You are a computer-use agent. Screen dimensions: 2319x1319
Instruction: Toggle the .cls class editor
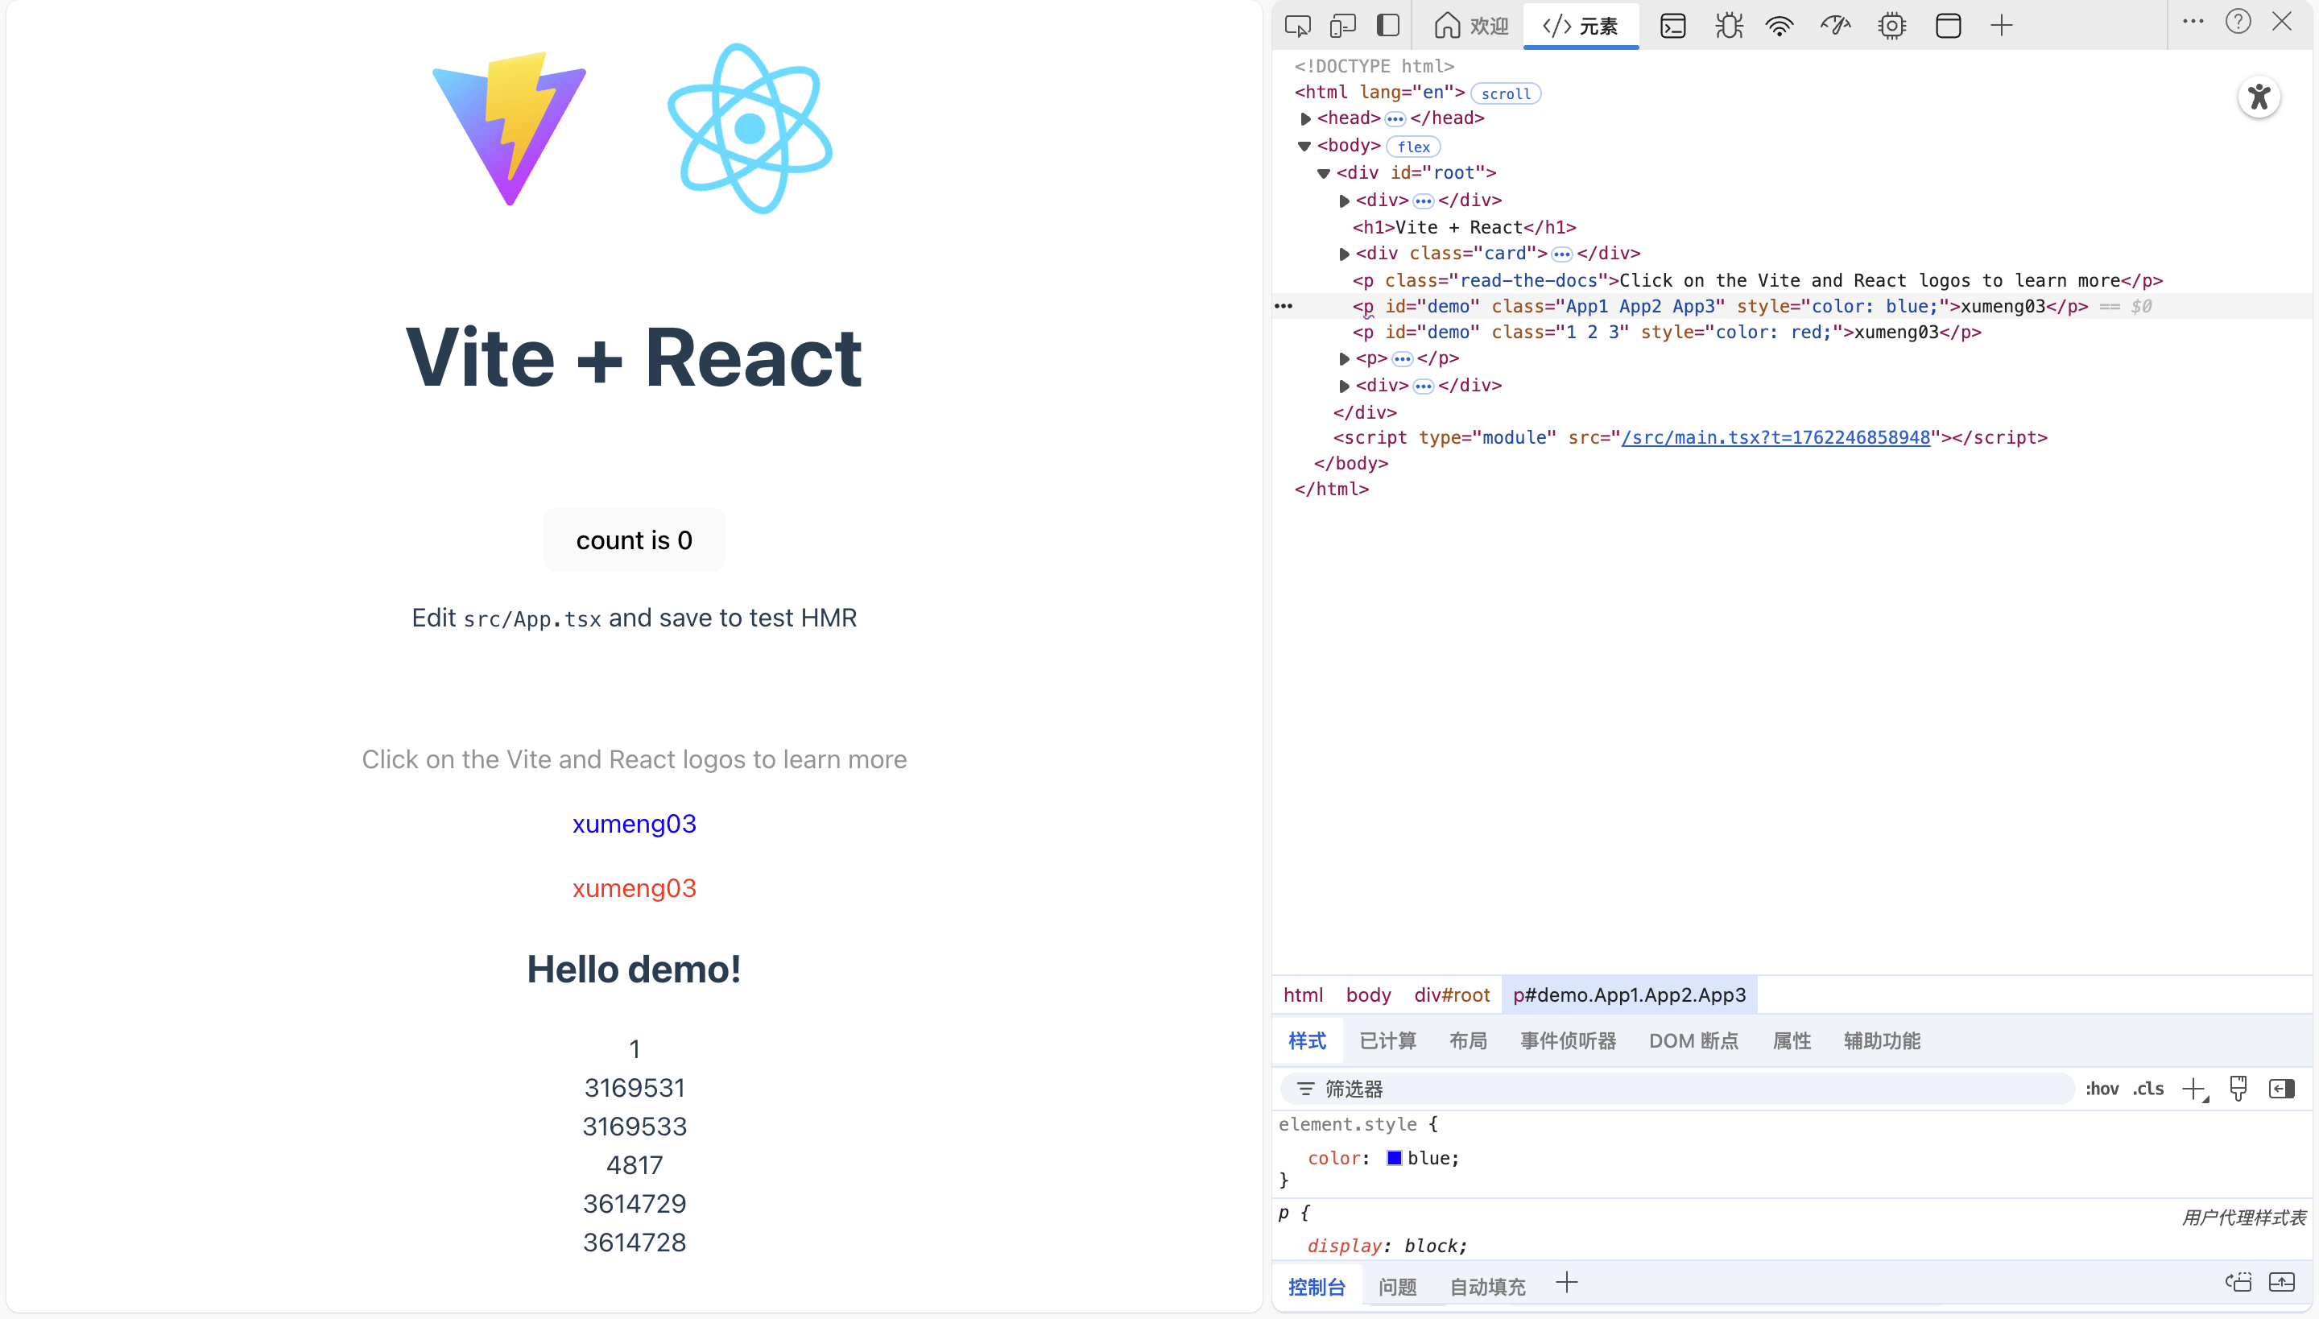pyautogui.click(x=2147, y=1089)
